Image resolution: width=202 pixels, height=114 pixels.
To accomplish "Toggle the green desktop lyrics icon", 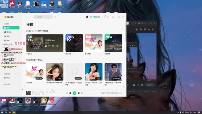I will 117,93.
